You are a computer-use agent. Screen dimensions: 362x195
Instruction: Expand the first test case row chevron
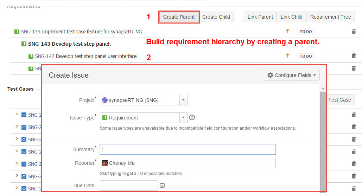[17, 115]
